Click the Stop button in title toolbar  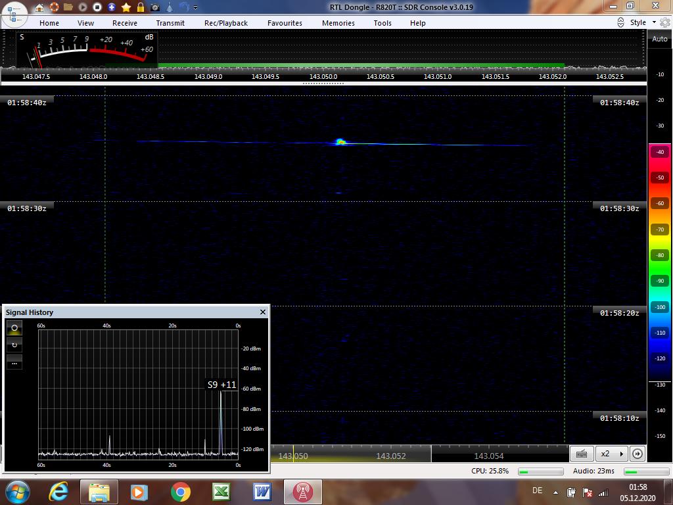pos(97,7)
